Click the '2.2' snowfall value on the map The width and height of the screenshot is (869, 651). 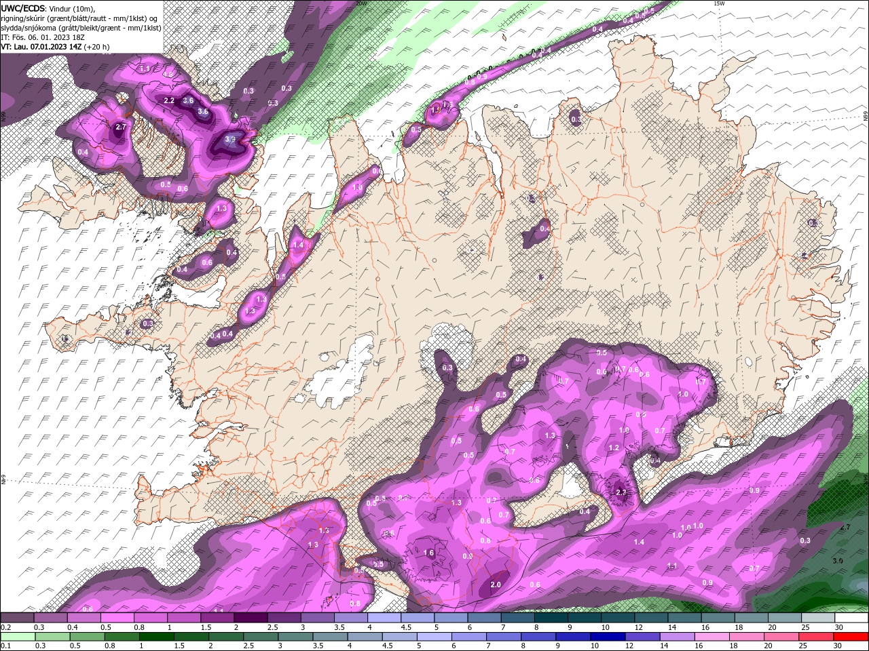170,100
